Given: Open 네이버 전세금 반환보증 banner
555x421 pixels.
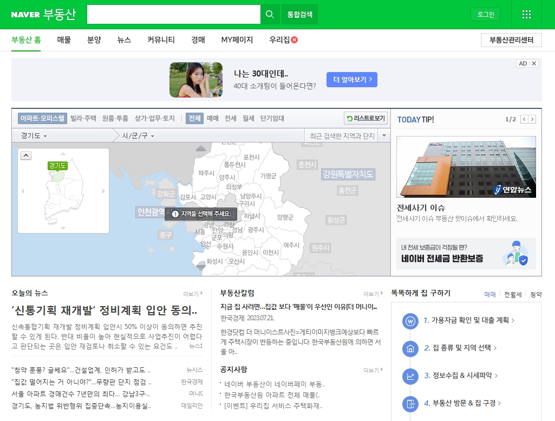Looking at the screenshot, I should 466,254.
